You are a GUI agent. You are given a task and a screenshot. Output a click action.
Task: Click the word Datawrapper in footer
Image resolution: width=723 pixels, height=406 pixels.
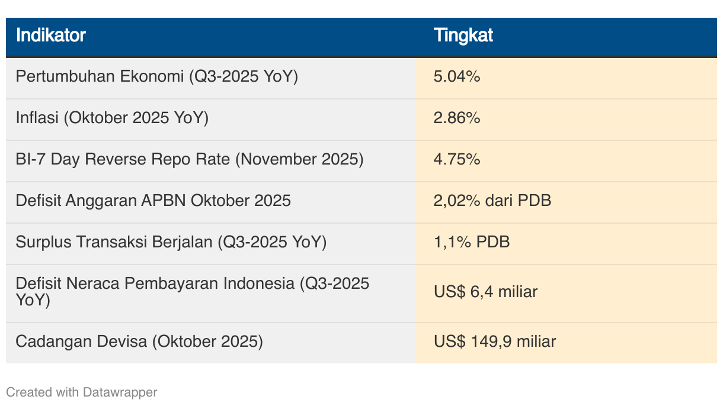pyautogui.click(x=120, y=392)
